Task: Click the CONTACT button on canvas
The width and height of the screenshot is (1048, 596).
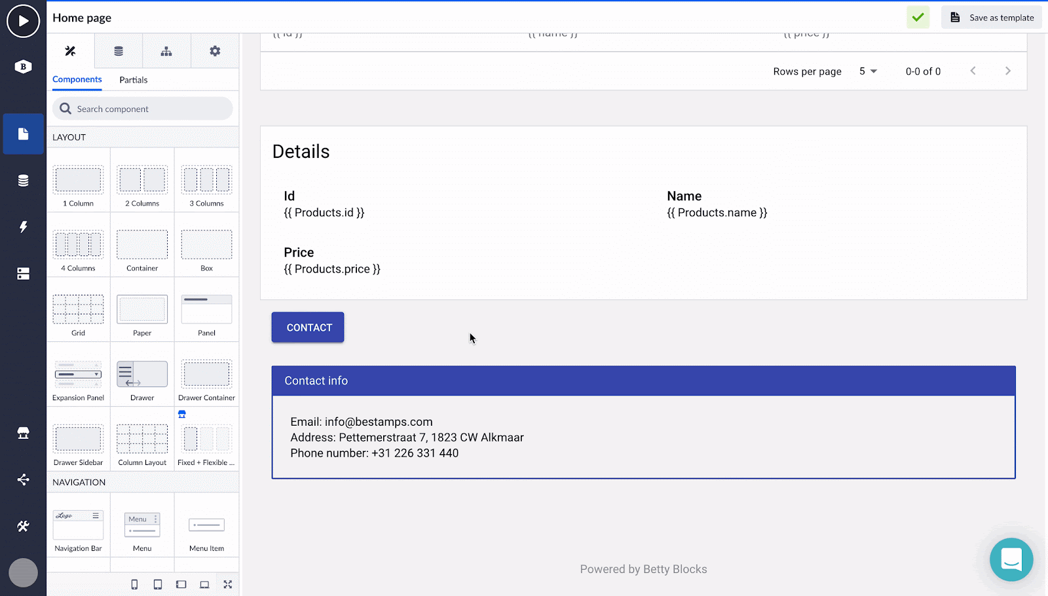Action: click(x=308, y=327)
